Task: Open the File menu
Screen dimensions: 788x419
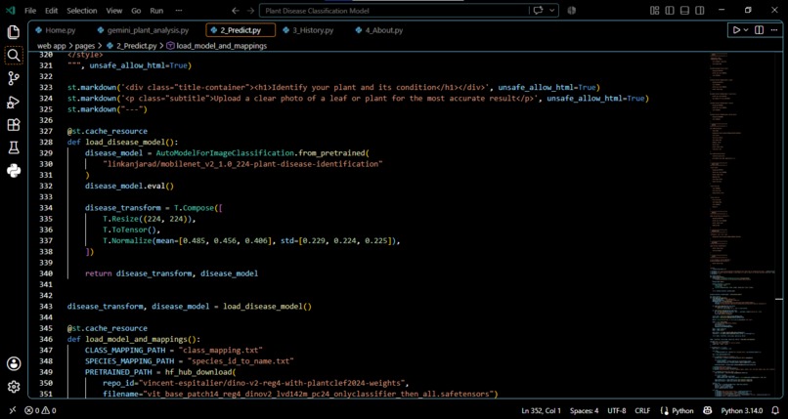Action: click(x=30, y=11)
